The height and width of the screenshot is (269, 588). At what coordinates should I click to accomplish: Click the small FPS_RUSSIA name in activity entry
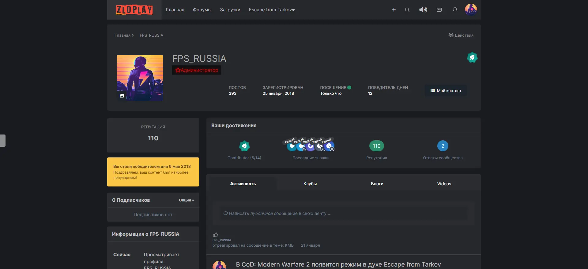pos(222,240)
